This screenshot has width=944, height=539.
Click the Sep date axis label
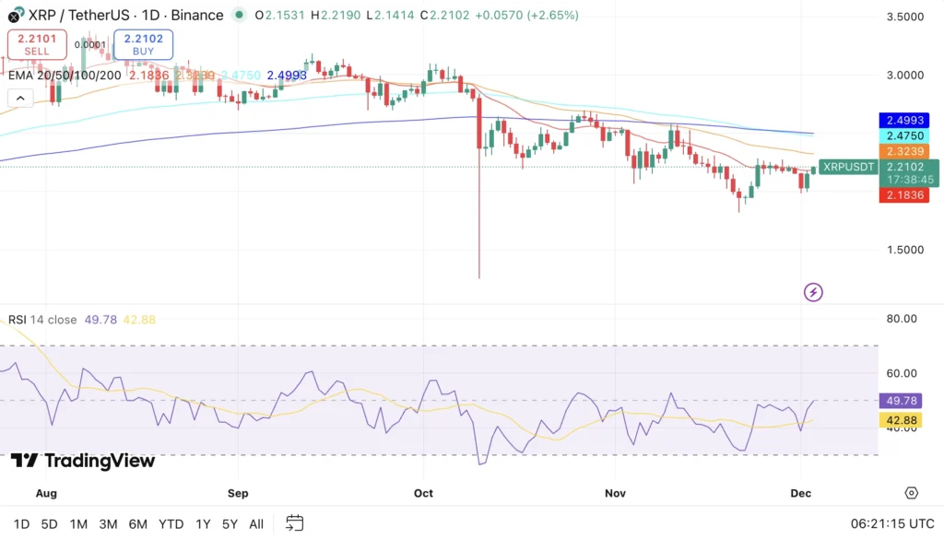[x=238, y=493]
